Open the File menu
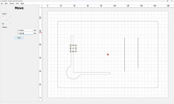 (2, 4)
